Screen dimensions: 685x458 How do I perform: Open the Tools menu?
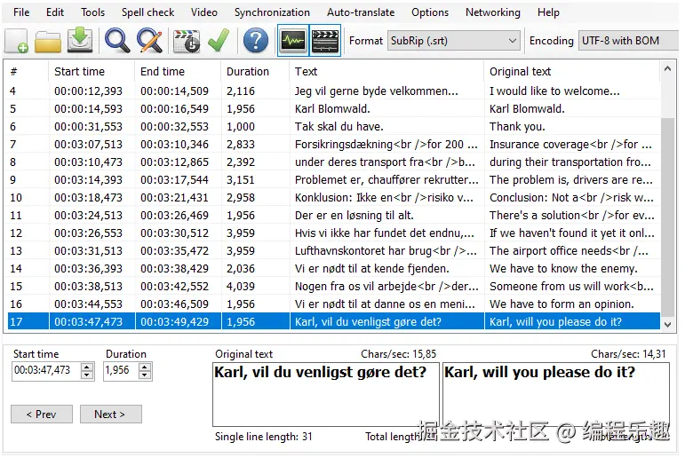click(x=92, y=12)
